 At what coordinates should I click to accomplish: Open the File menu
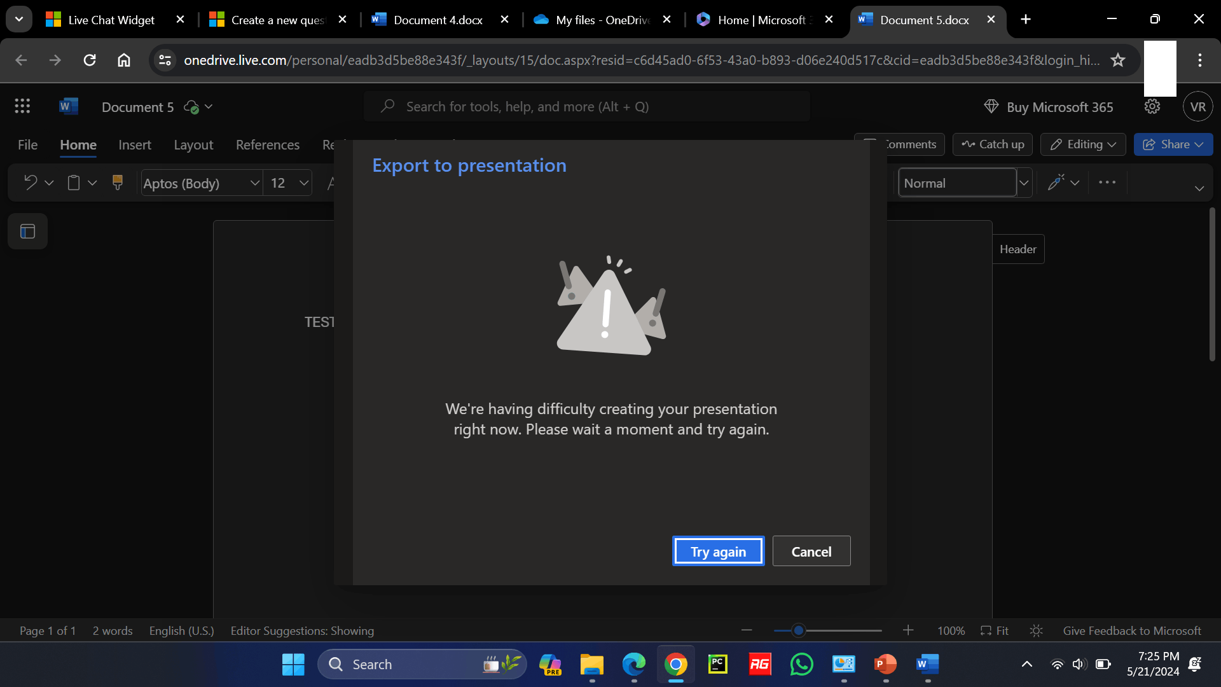pos(27,144)
